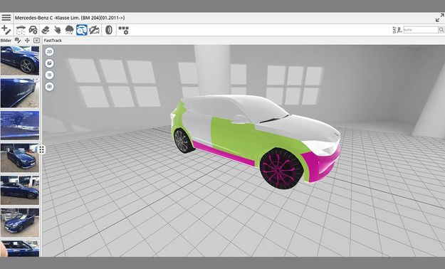
Task: Toggle the highlighted car magnifier search tool
Action: 82,30
